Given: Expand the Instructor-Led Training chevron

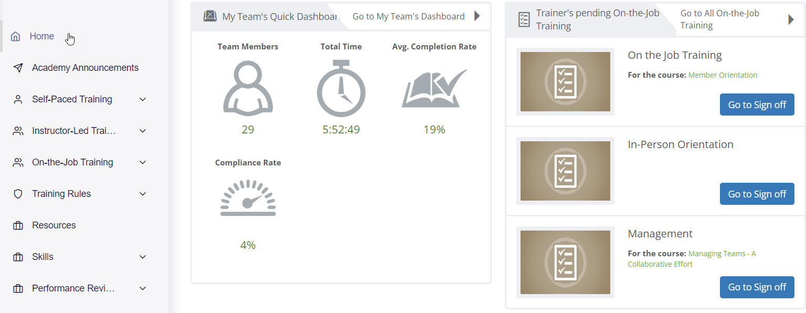Looking at the screenshot, I should click(143, 131).
